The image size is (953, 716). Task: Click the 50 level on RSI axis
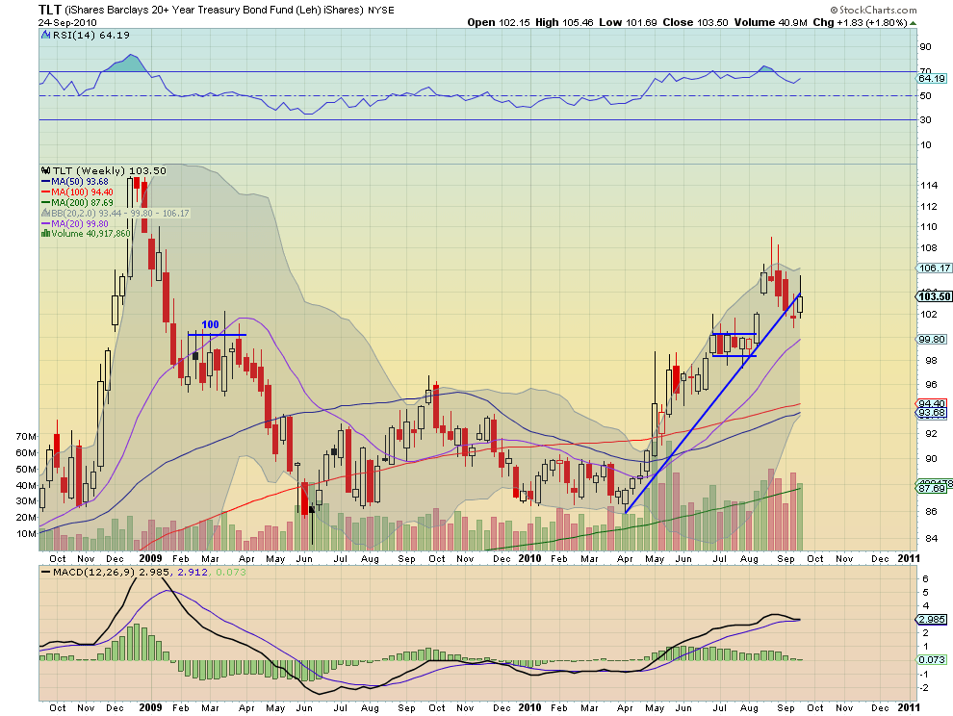tap(925, 95)
